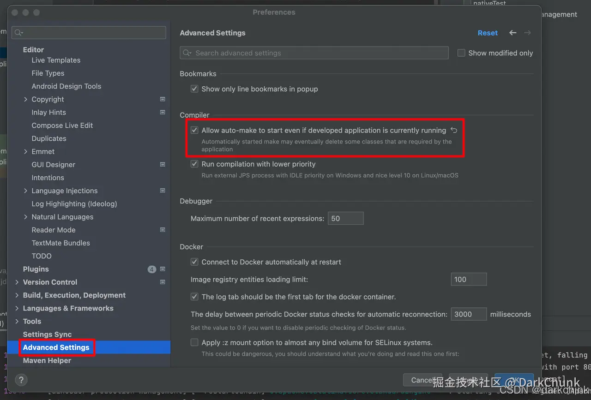This screenshot has height=400, width=591.
Task: Select GUI Designer settings page
Action: 53,164
